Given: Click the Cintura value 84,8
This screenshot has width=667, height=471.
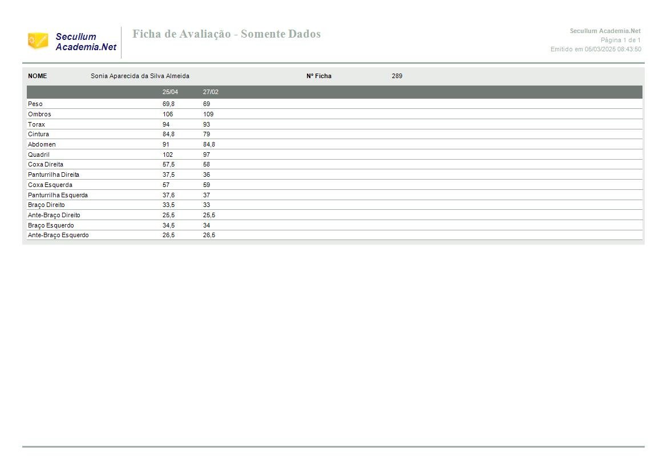Looking at the screenshot, I should (168, 134).
